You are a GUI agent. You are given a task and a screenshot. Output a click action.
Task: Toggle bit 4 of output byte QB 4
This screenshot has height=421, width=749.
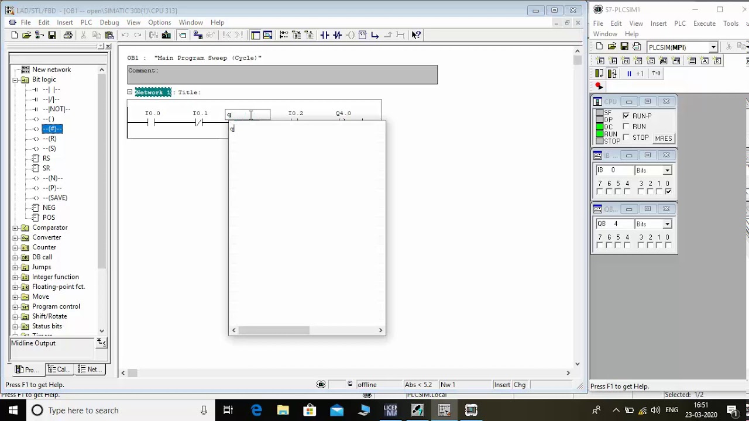[x=627, y=246]
